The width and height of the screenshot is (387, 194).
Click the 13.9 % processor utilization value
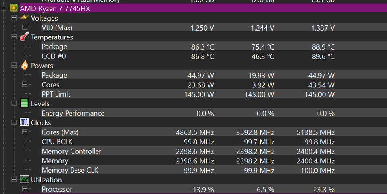click(x=203, y=190)
